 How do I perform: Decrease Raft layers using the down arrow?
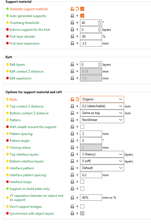pos(99,66)
